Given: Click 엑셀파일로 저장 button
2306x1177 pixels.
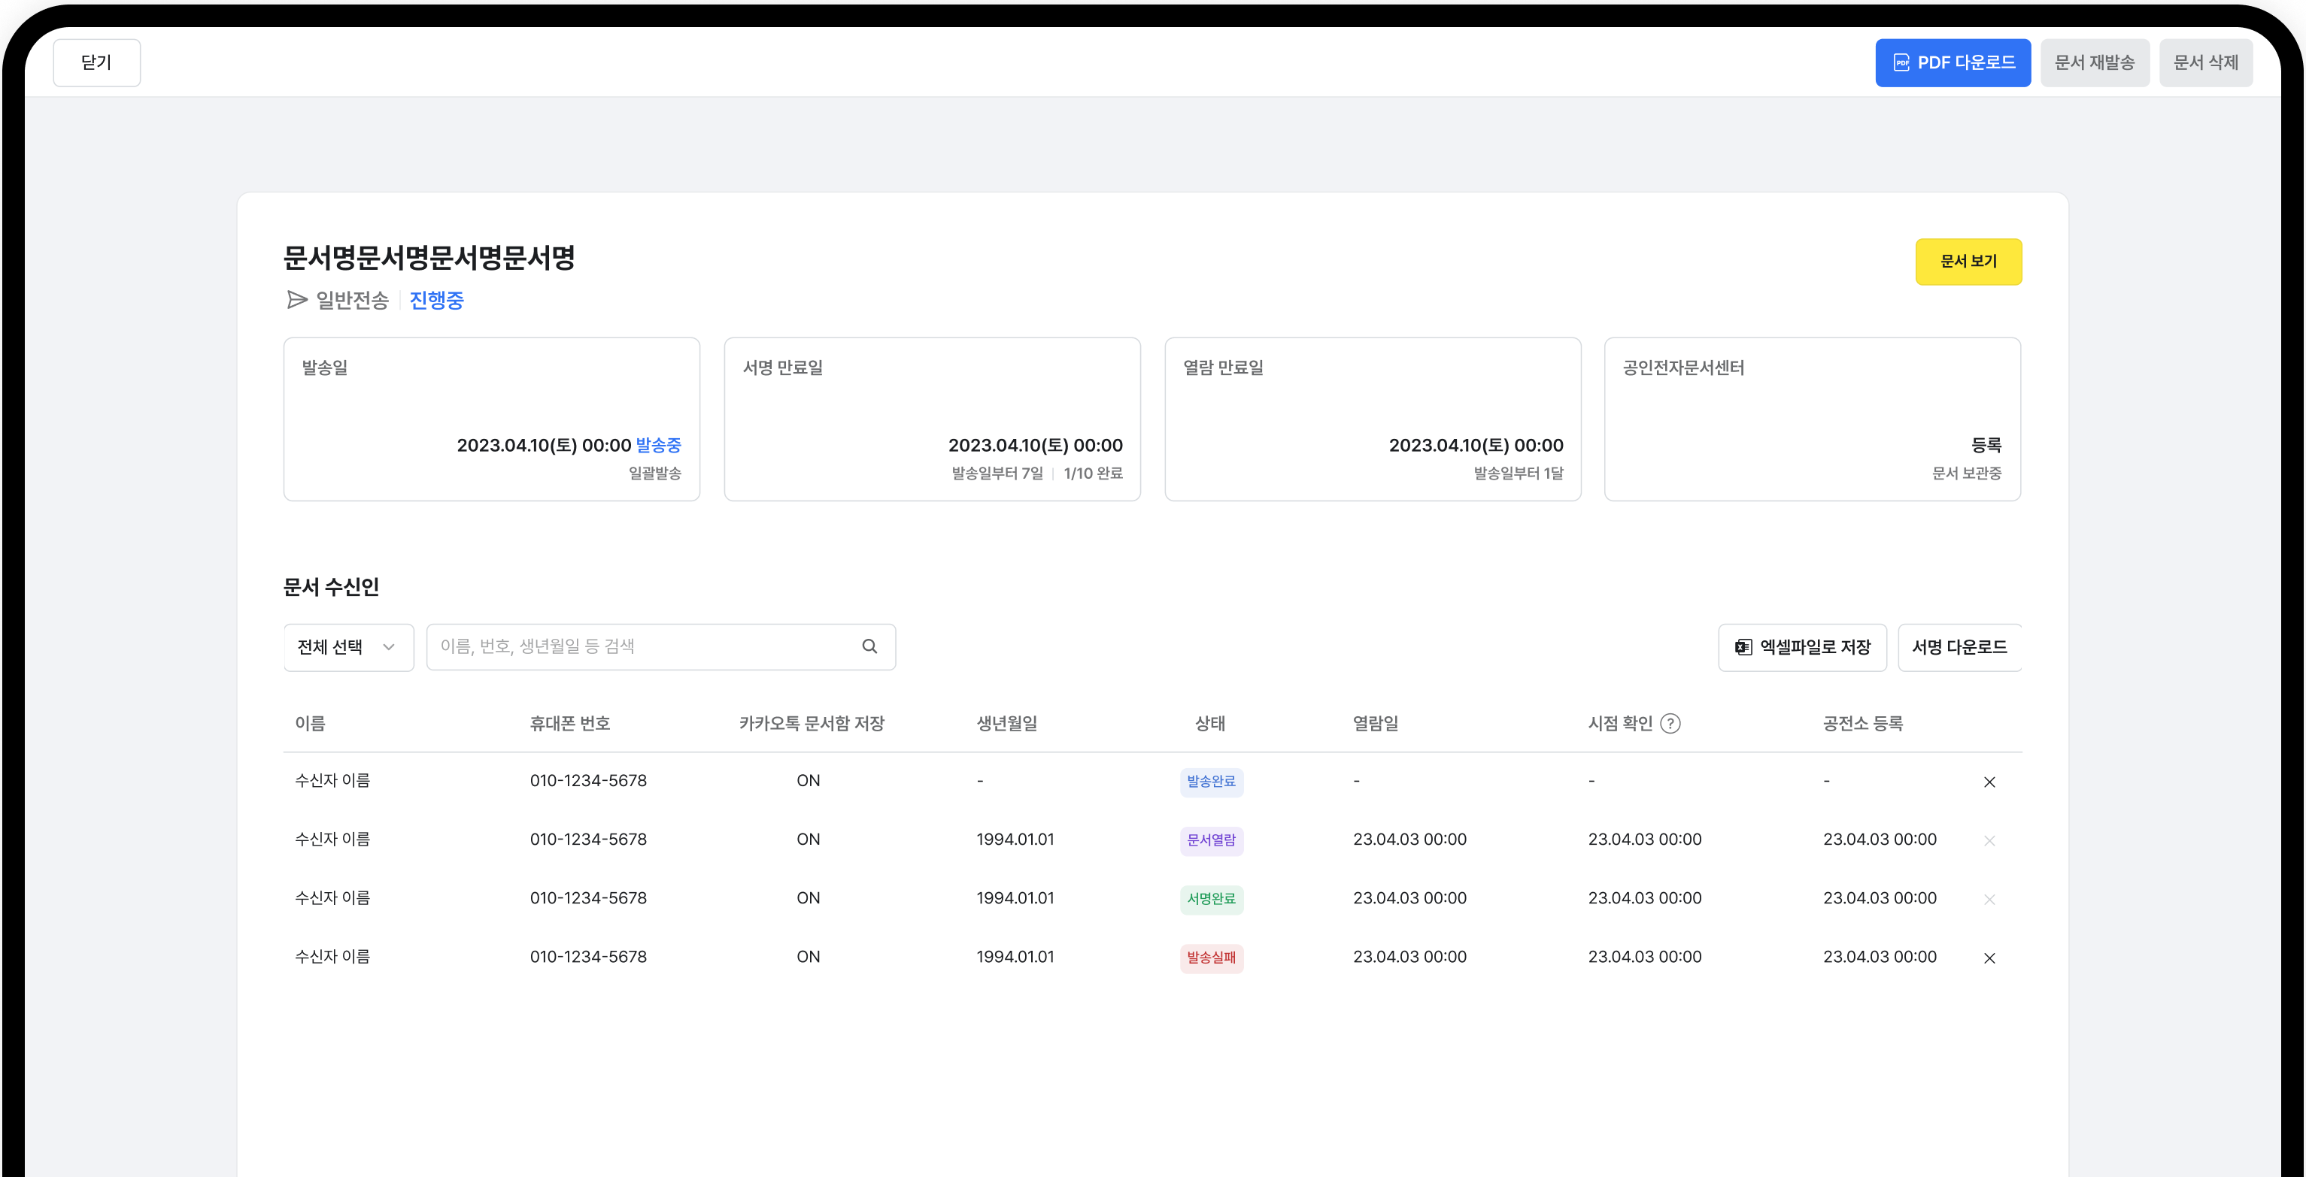Looking at the screenshot, I should 1802,646.
